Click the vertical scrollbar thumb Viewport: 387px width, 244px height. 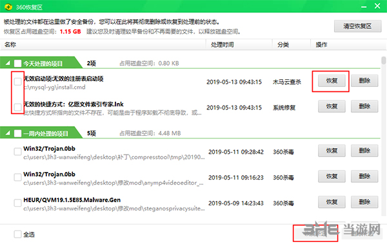tap(383, 61)
